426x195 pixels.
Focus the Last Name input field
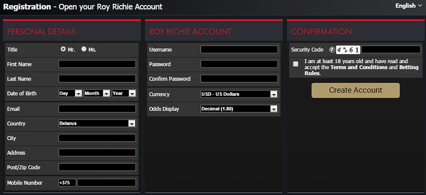(97, 79)
